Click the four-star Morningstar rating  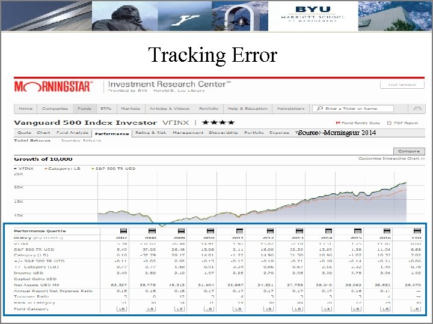[x=218, y=122]
